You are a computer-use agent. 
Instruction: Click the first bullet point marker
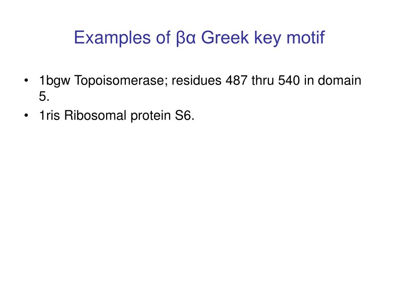(x=26, y=81)
